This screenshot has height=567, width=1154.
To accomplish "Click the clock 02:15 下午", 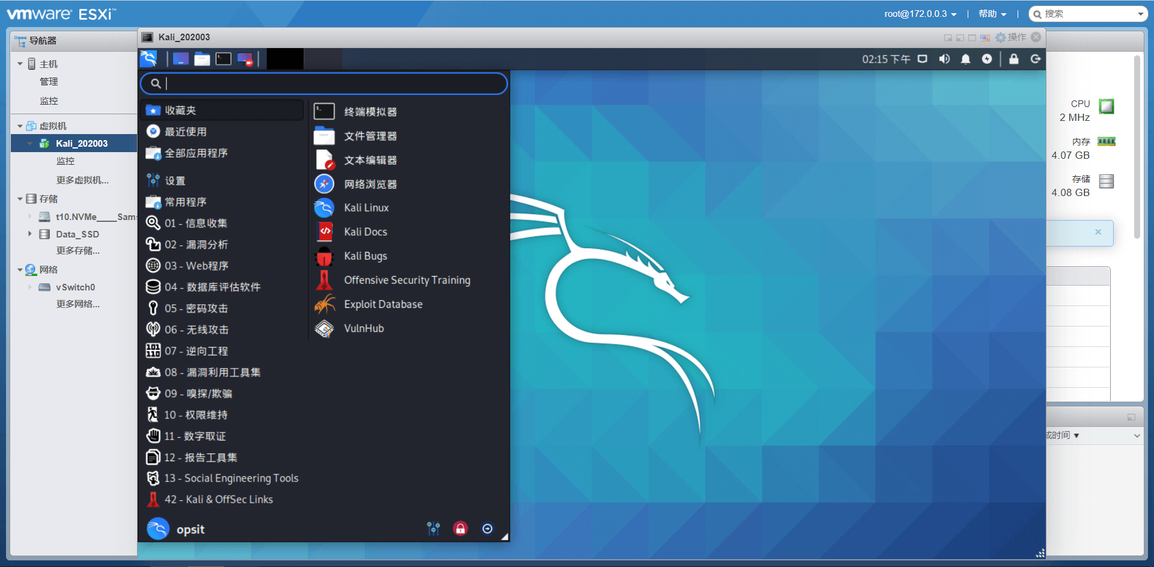I will [x=886, y=59].
